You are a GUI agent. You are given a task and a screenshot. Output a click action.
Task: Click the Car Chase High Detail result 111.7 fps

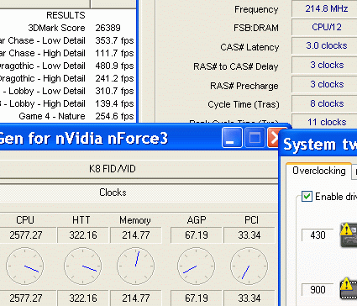tap(114, 53)
